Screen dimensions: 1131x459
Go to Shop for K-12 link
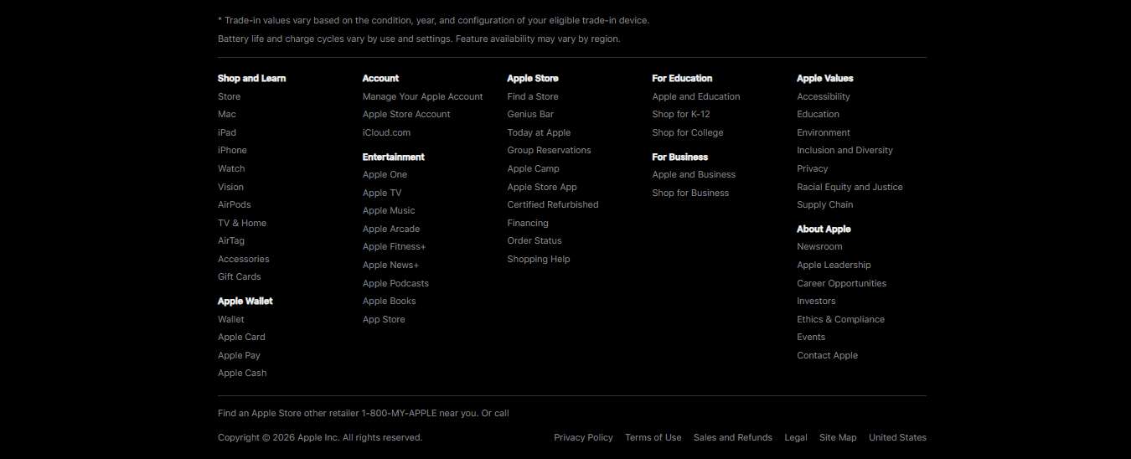[x=681, y=114]
